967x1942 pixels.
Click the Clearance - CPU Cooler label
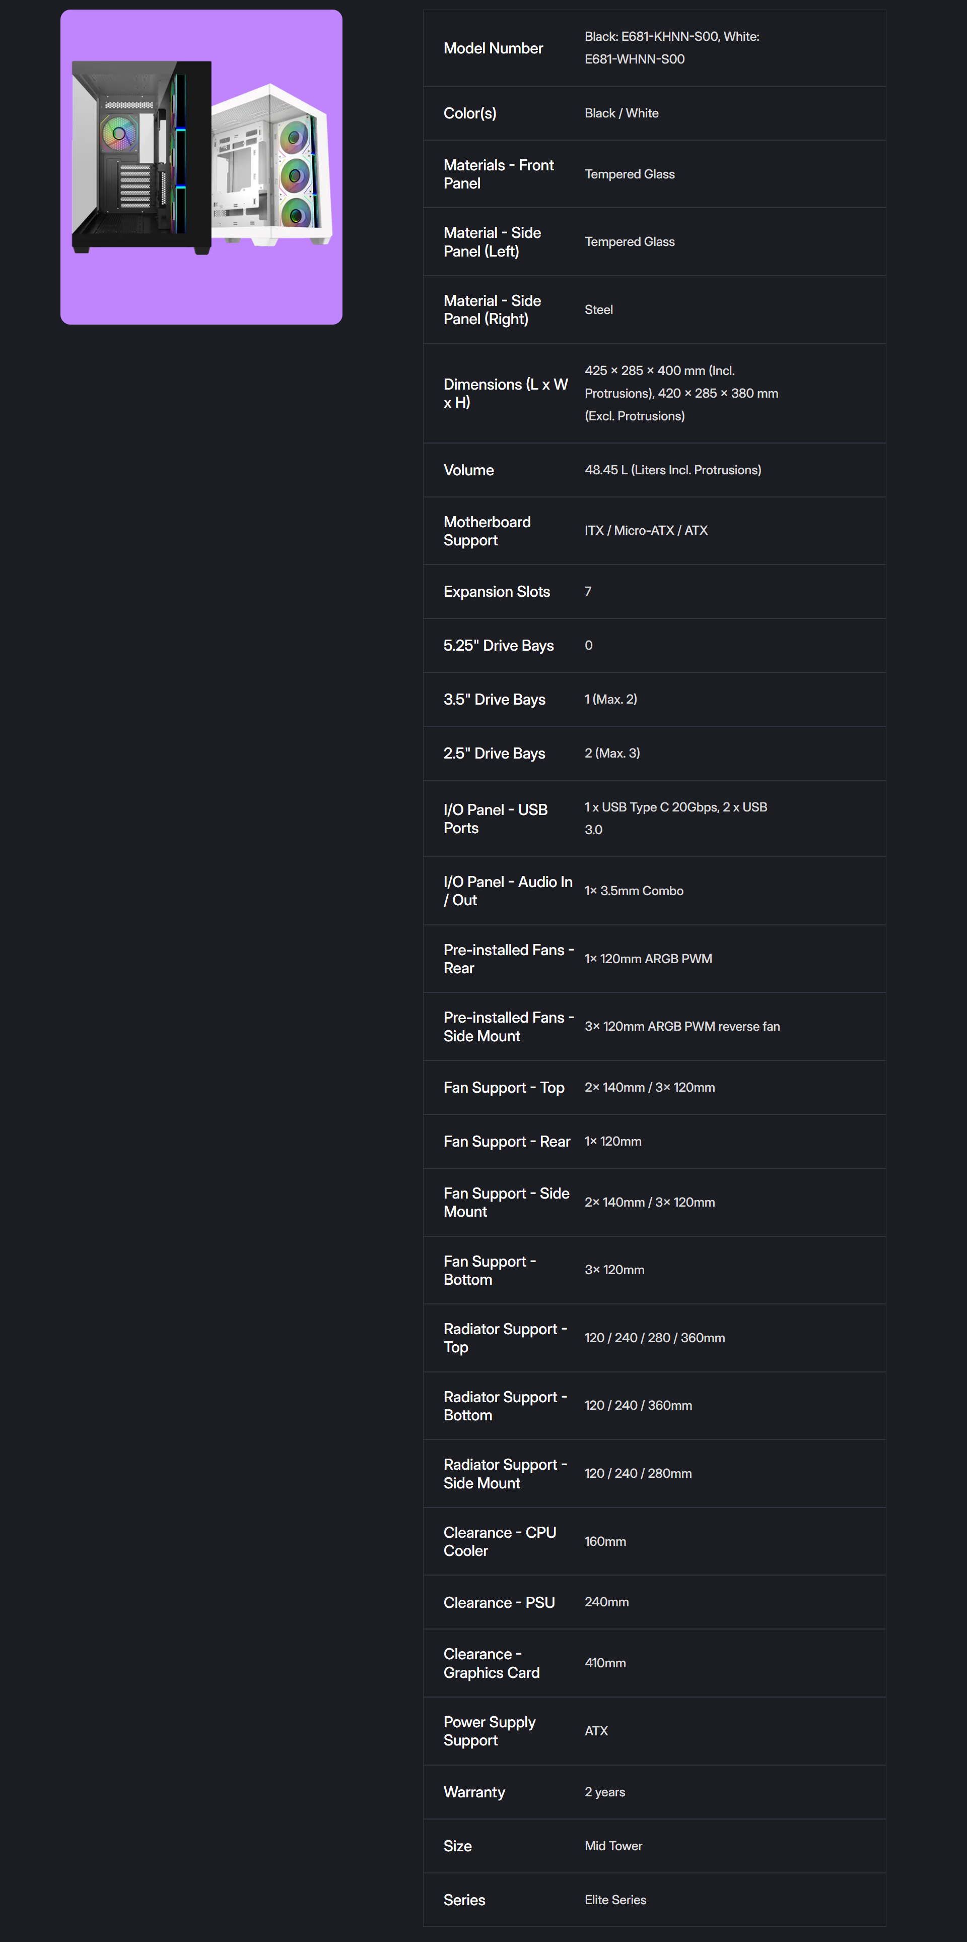499,1541
